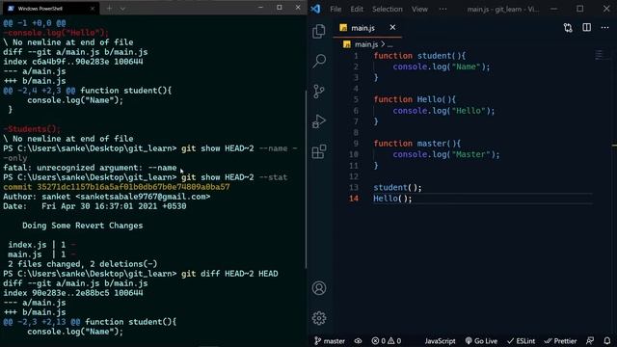617x347 pixels.
Task: Close the main.js editor tab
Action: pyautogui.click(x=392, y=27)
